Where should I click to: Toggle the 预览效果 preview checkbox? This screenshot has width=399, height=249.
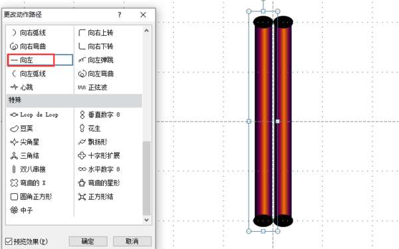pyautogui.click(x=9, y=241)
